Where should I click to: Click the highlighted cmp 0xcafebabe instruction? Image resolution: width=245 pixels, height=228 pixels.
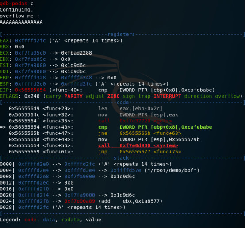click(x=155, y=127)
